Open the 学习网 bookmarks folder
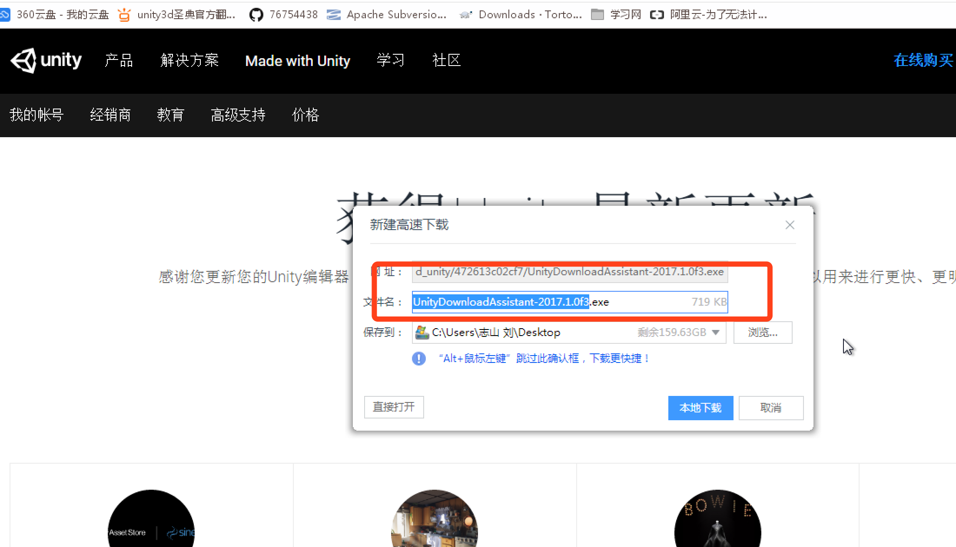The height and width of the screenshot is (547, 956). 616,15
